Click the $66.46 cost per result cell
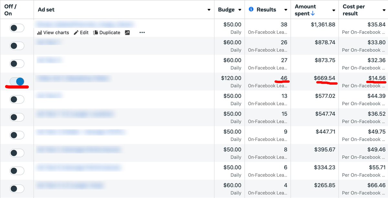This screenshot has width=388, height=198. (376, 185)
